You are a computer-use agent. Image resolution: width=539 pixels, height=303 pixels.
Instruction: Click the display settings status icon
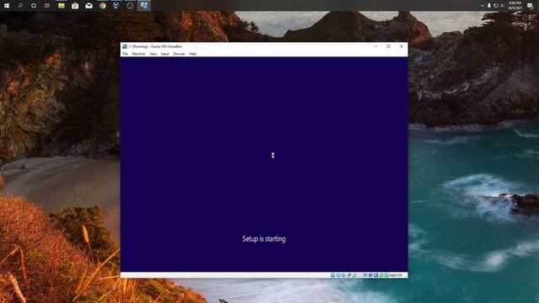click(365, 275)
